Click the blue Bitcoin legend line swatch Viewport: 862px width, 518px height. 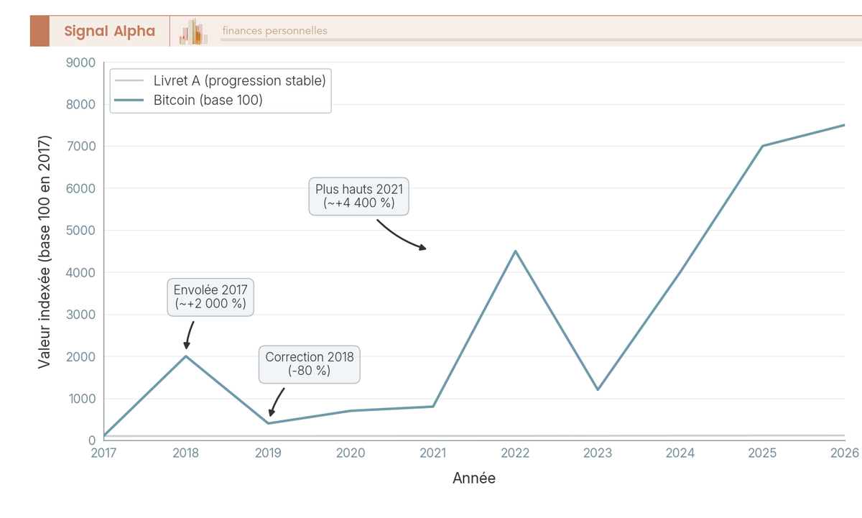[130, 100]
